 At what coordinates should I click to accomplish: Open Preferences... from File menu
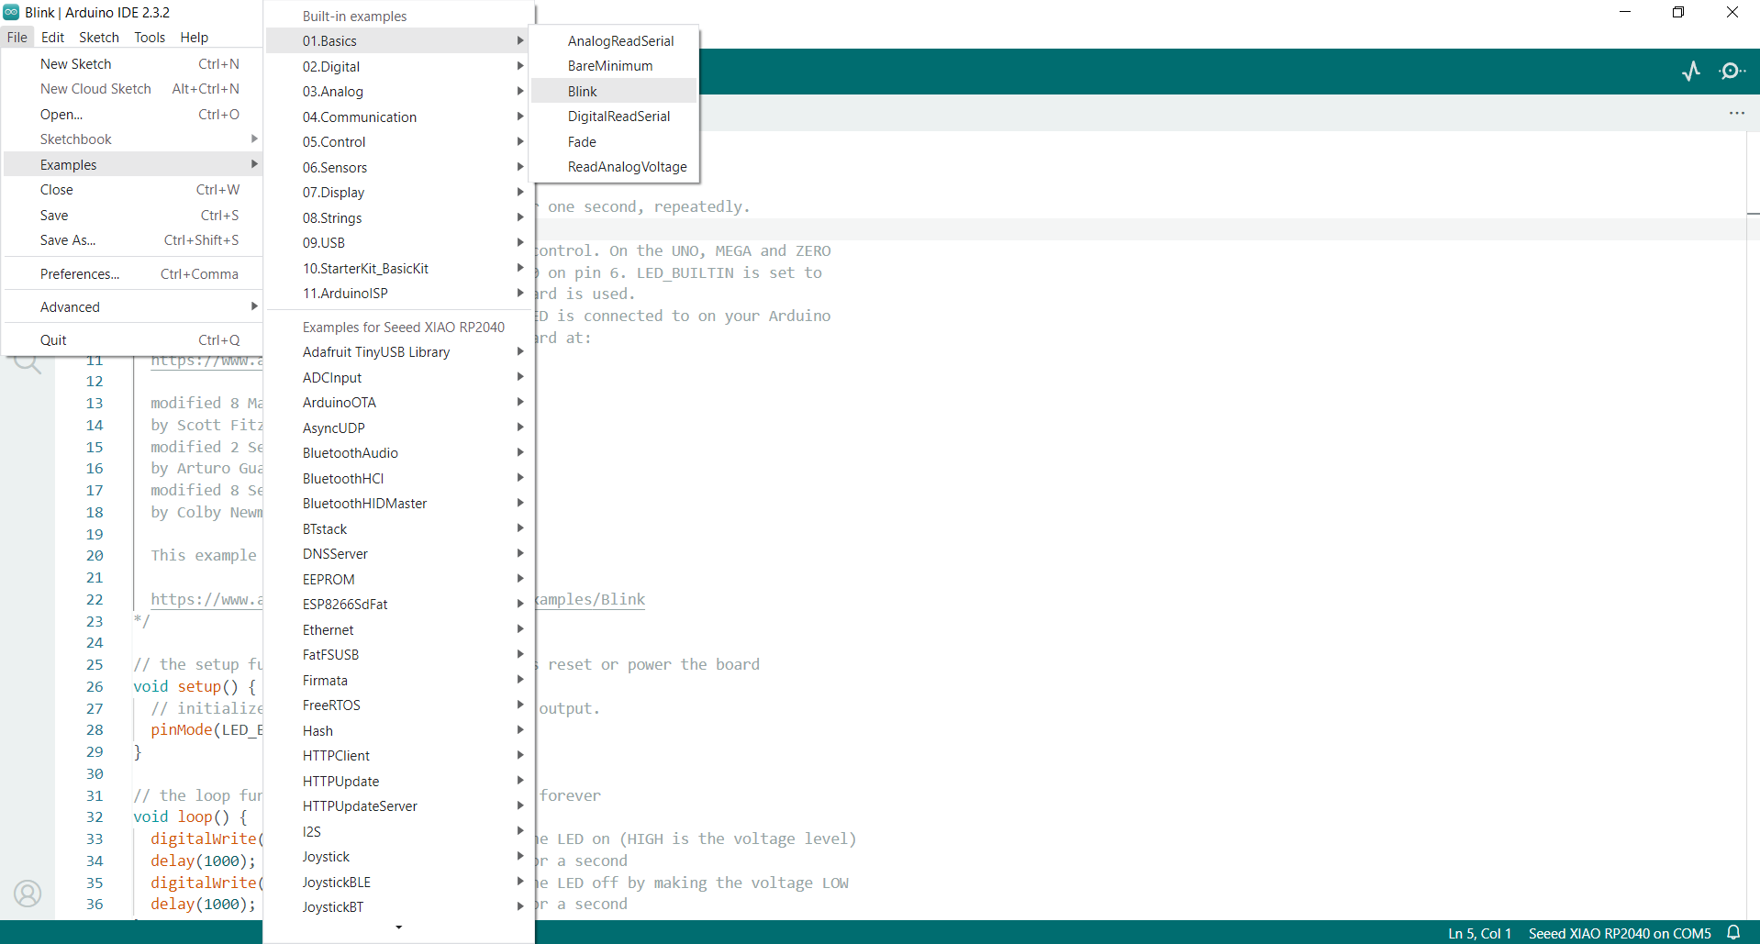coord(133,274)
